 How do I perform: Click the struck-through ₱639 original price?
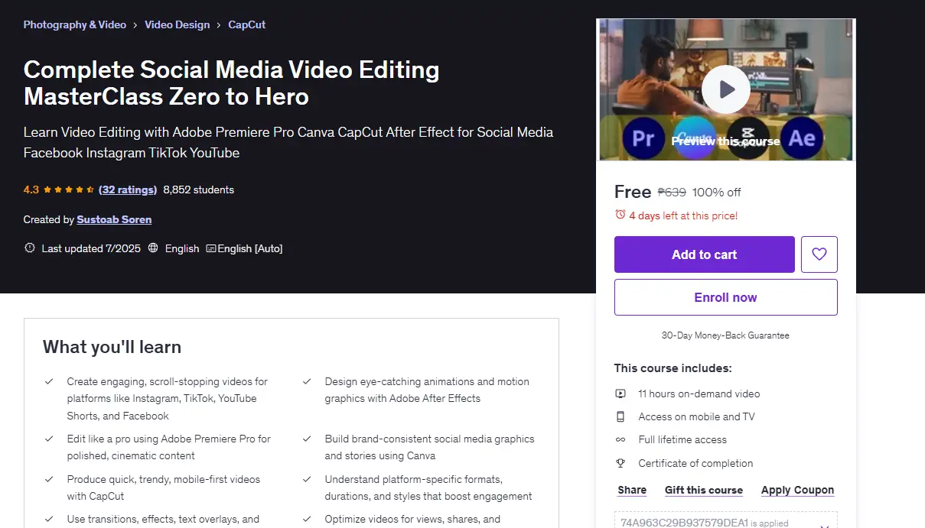point(673,193)
